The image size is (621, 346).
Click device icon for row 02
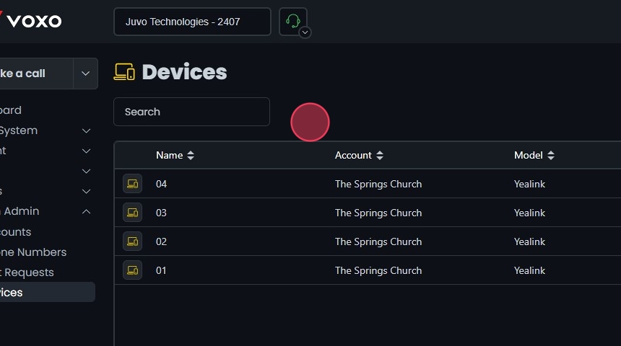132,241
